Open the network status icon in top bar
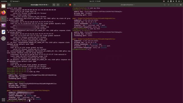 coord(168,1)
